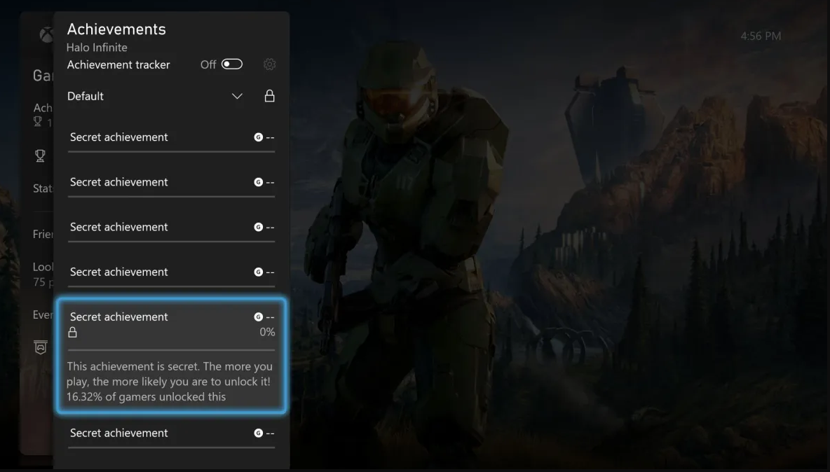Click the Achievement tracker label
Screen dimensions: 830x472
pos(118,64)
